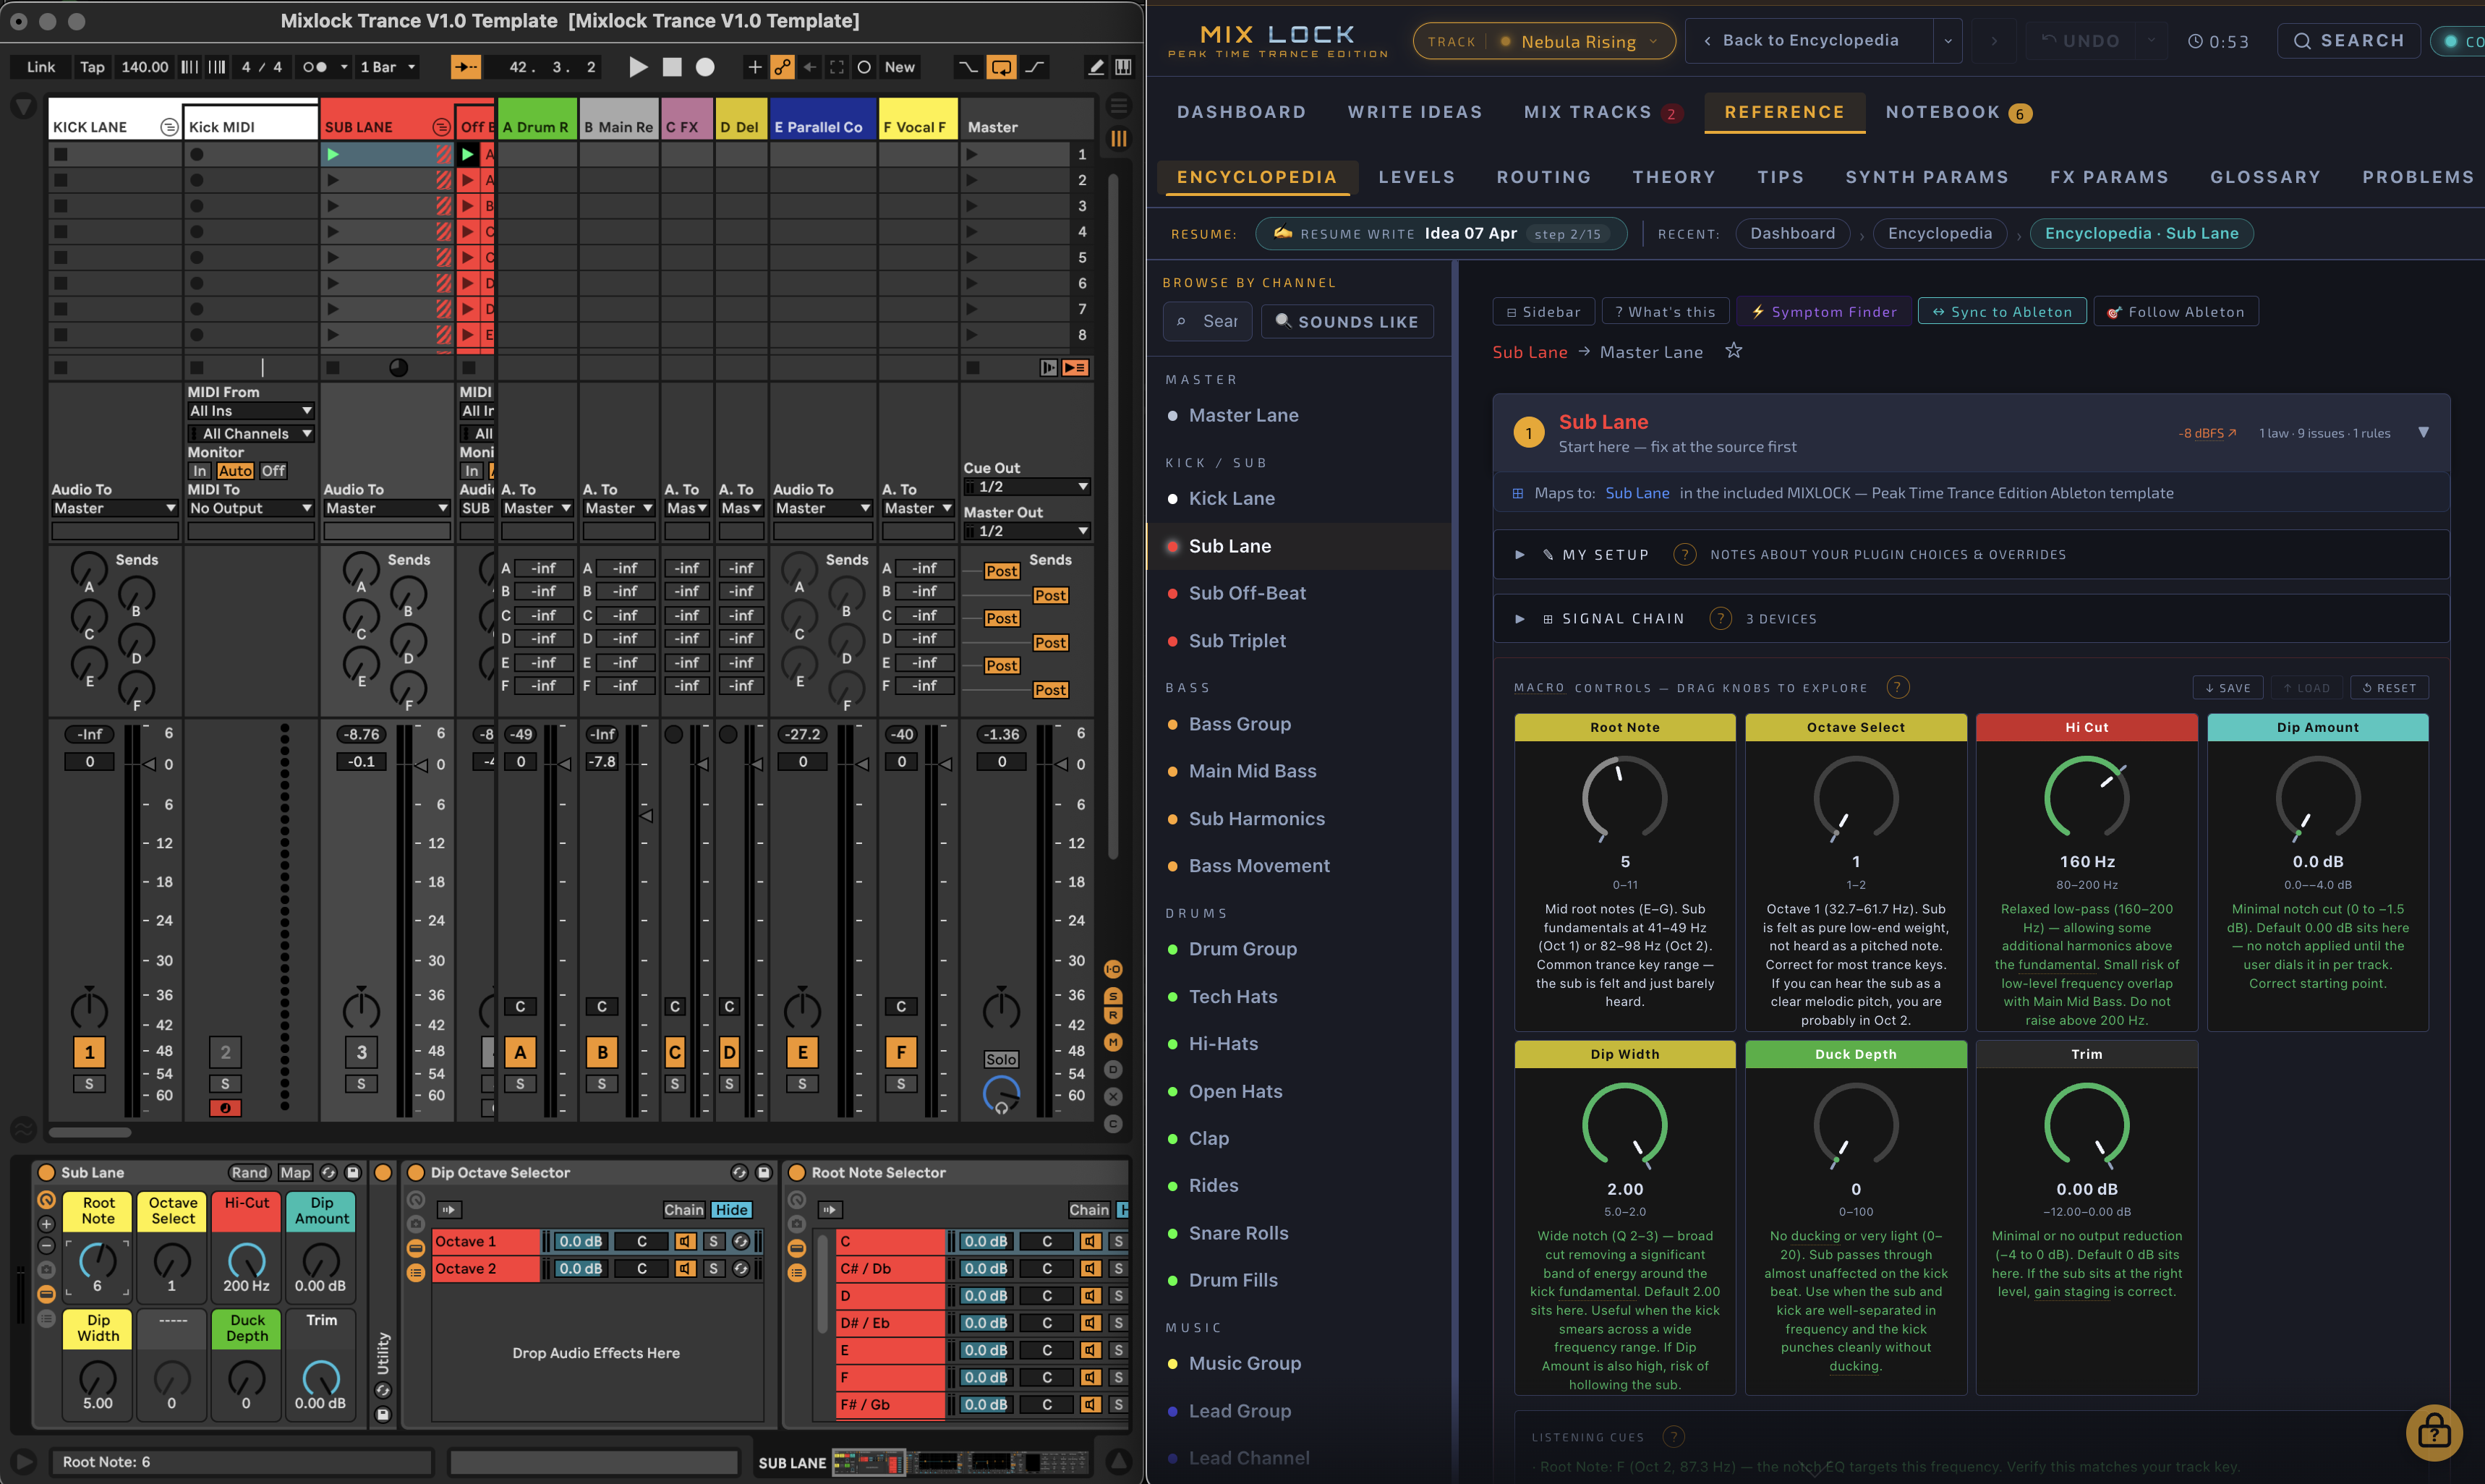The image size is (2485, 1484).
Task: Toggle the I-O section visibility button
Action: [x=1113, y=969]
